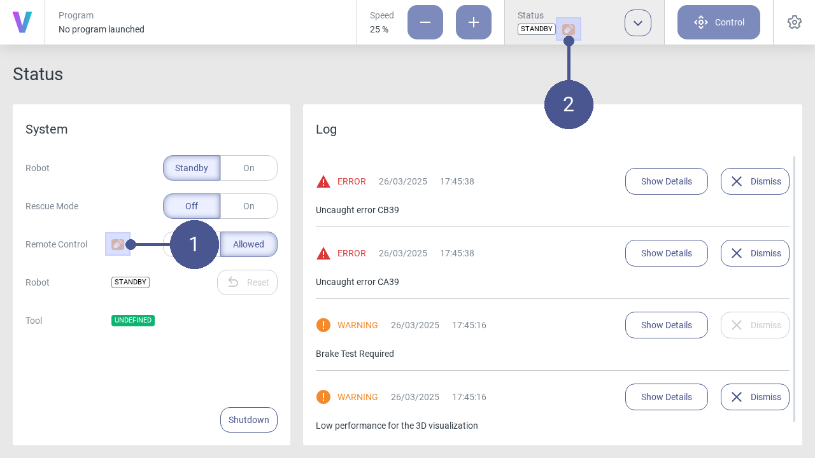This screenshot has height=458, width=815.
Task: Click the purple V logo icon
Action: coord(22,22)
